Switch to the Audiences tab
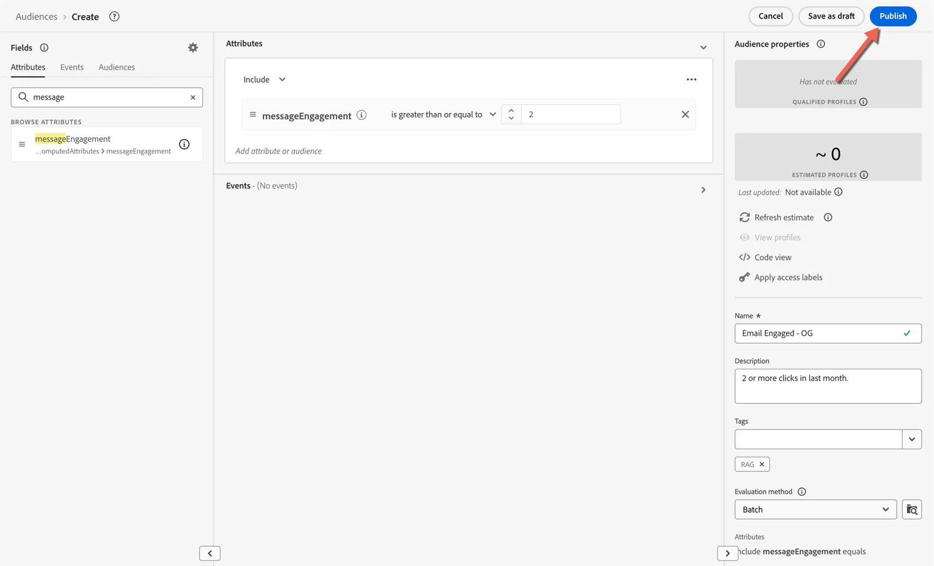934x566 pixels. click(x=117, y=67)
